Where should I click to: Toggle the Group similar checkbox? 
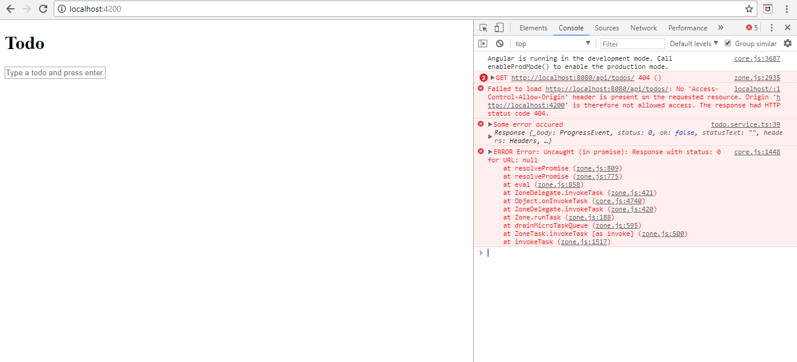(x=728, y=43)
